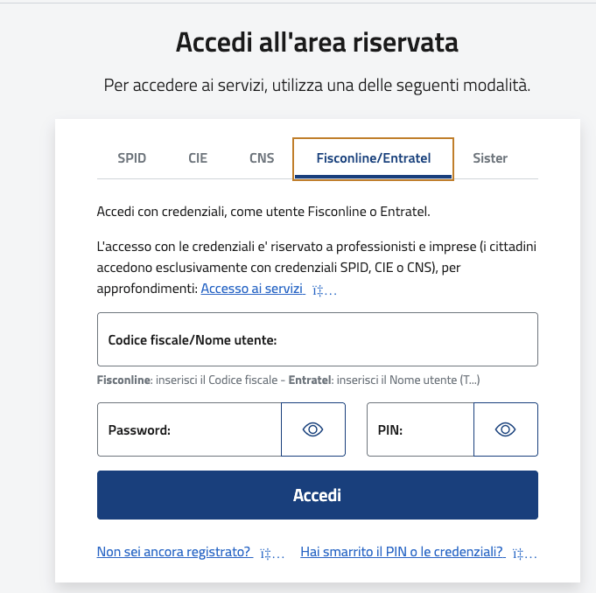Focus the Codice fiscale/Nome utente field
This screenshot has height=593, width=596.
(318, 339)
